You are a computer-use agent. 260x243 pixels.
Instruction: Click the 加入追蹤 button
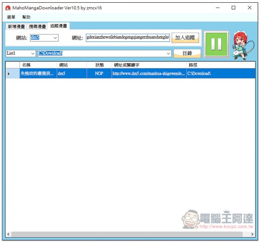pos(185,38)
